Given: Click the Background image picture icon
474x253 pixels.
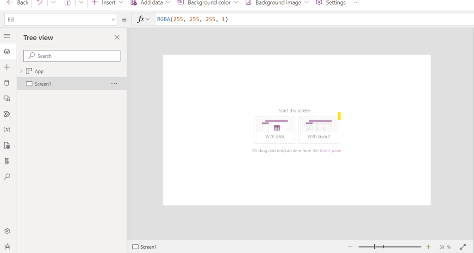Looking at the screenshot, I should click(249, 2).
